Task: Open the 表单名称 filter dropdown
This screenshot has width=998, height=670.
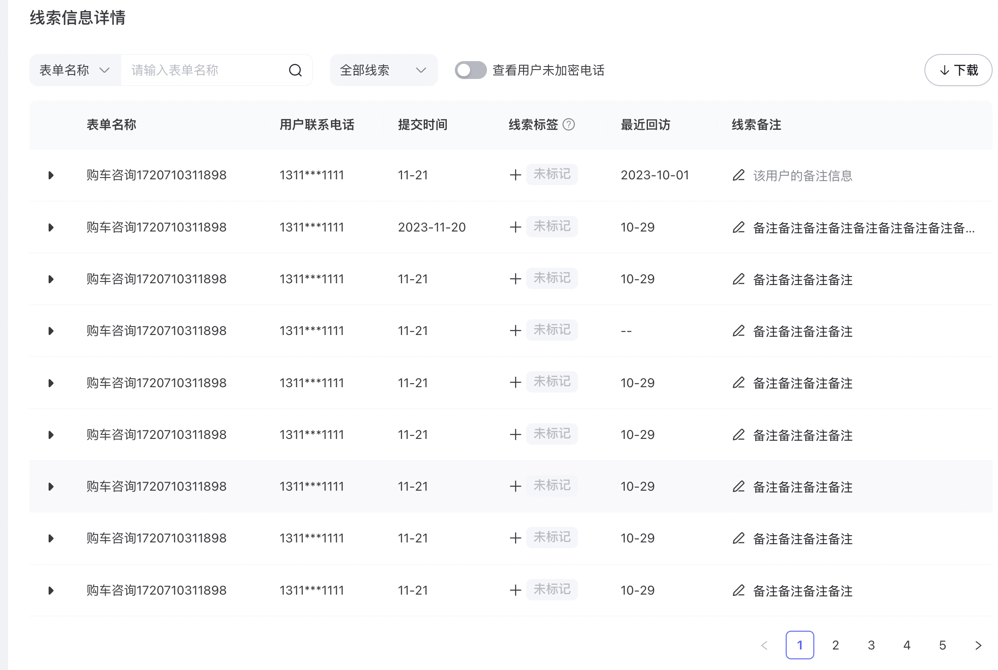Action: (75, 70)
